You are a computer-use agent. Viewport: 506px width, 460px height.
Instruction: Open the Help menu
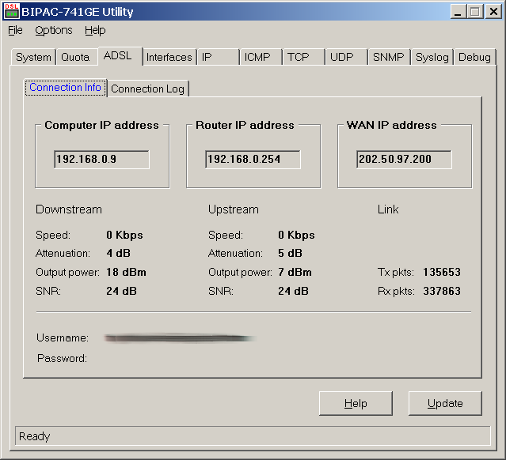tap(95, 30)
